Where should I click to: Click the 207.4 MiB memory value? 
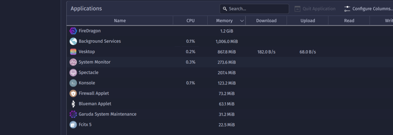coord(227,73)
